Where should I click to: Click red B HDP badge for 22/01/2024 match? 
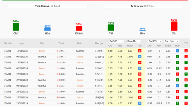[x=177, y=74]
